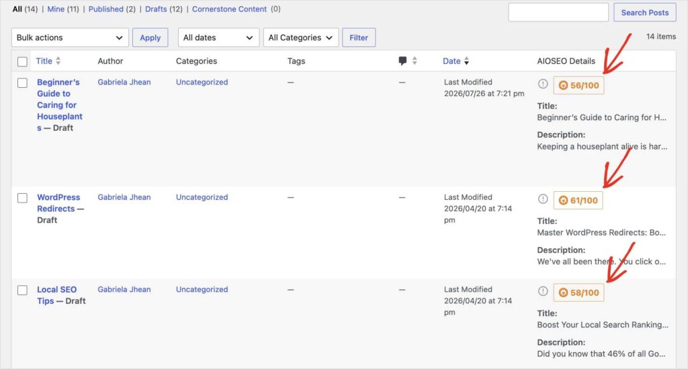Click the info icon beside 56/100 score
The width and height of the screenshot is (688, 369).
[543, 84]
